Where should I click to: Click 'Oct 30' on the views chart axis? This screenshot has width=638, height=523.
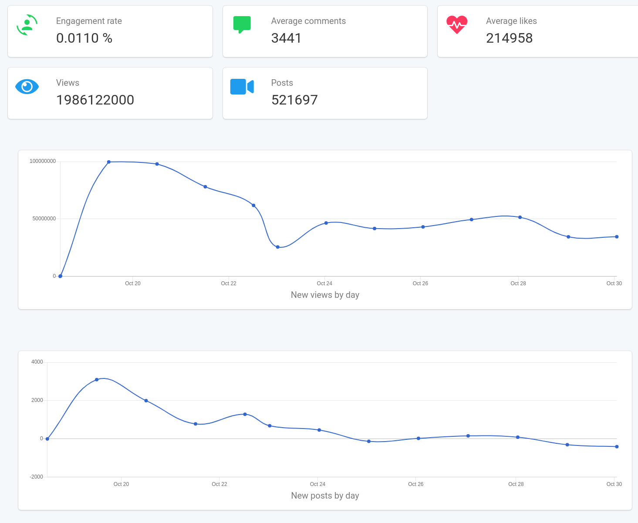[x=614, y=283]
